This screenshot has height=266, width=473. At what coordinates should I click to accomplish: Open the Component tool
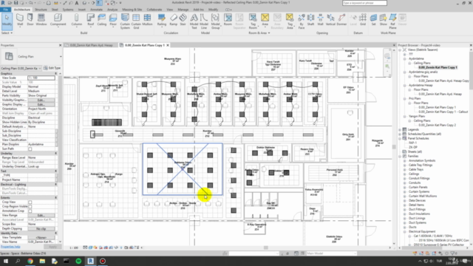(x=58, y=20)
